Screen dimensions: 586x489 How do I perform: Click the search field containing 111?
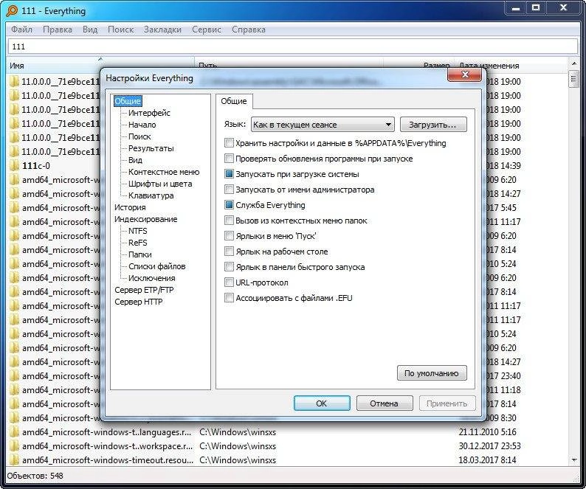pos(292,46)
